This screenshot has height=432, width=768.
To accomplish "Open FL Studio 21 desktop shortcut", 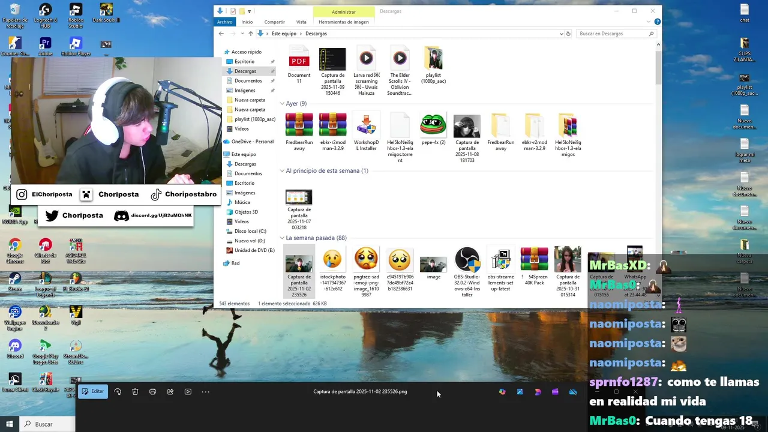I will point(76,282).
